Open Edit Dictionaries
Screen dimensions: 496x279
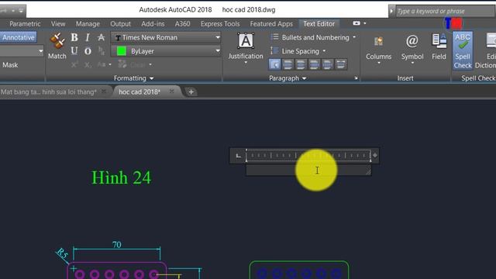pyautogui.click(x=485, y=50)
